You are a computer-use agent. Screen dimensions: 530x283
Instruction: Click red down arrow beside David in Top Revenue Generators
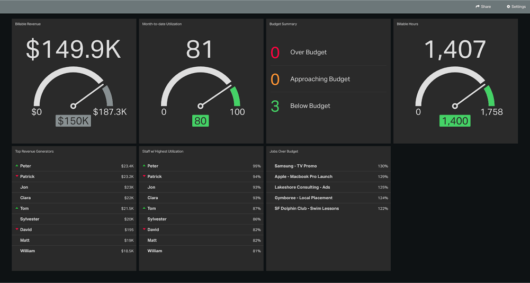(x=17, y=229)
